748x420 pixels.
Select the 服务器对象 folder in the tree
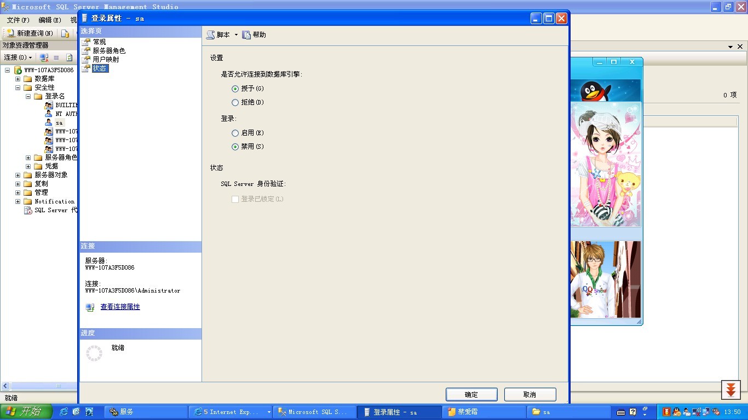click(x=51, y=175)
